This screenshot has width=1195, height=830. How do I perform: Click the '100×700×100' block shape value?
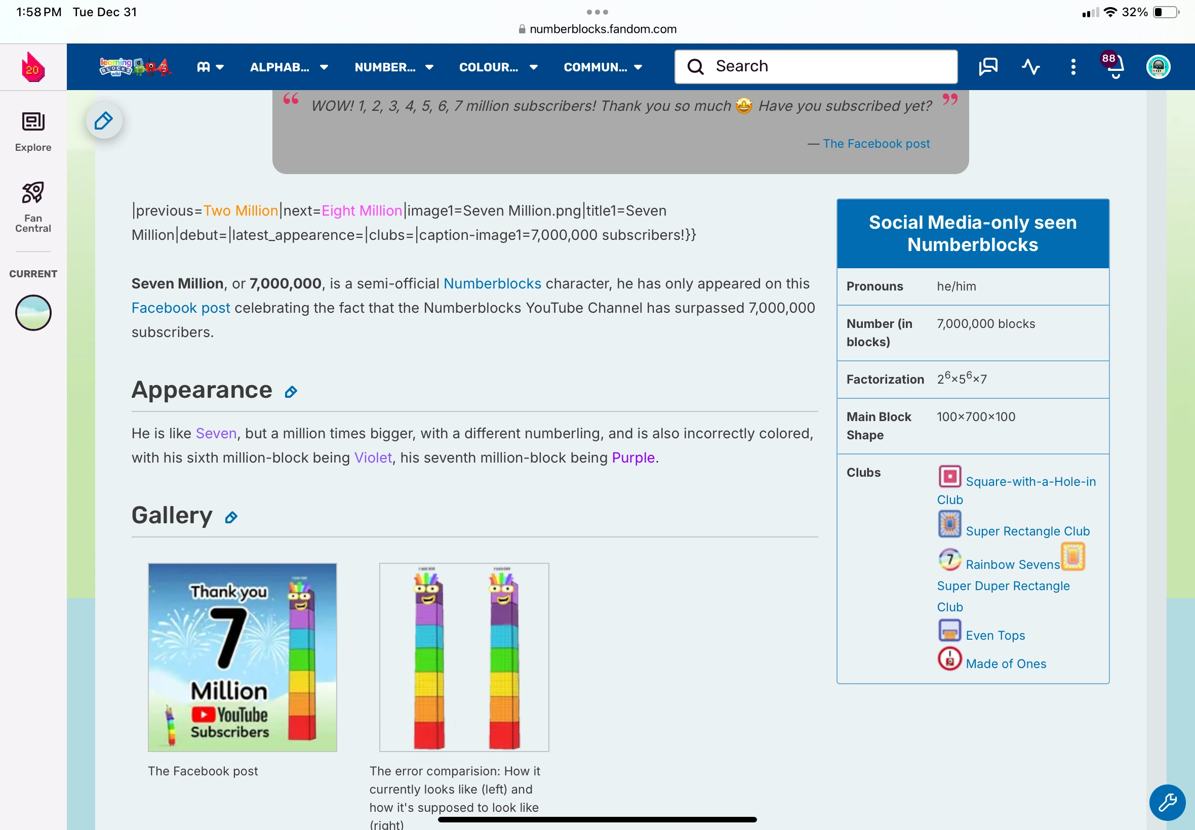pos(976,417)
